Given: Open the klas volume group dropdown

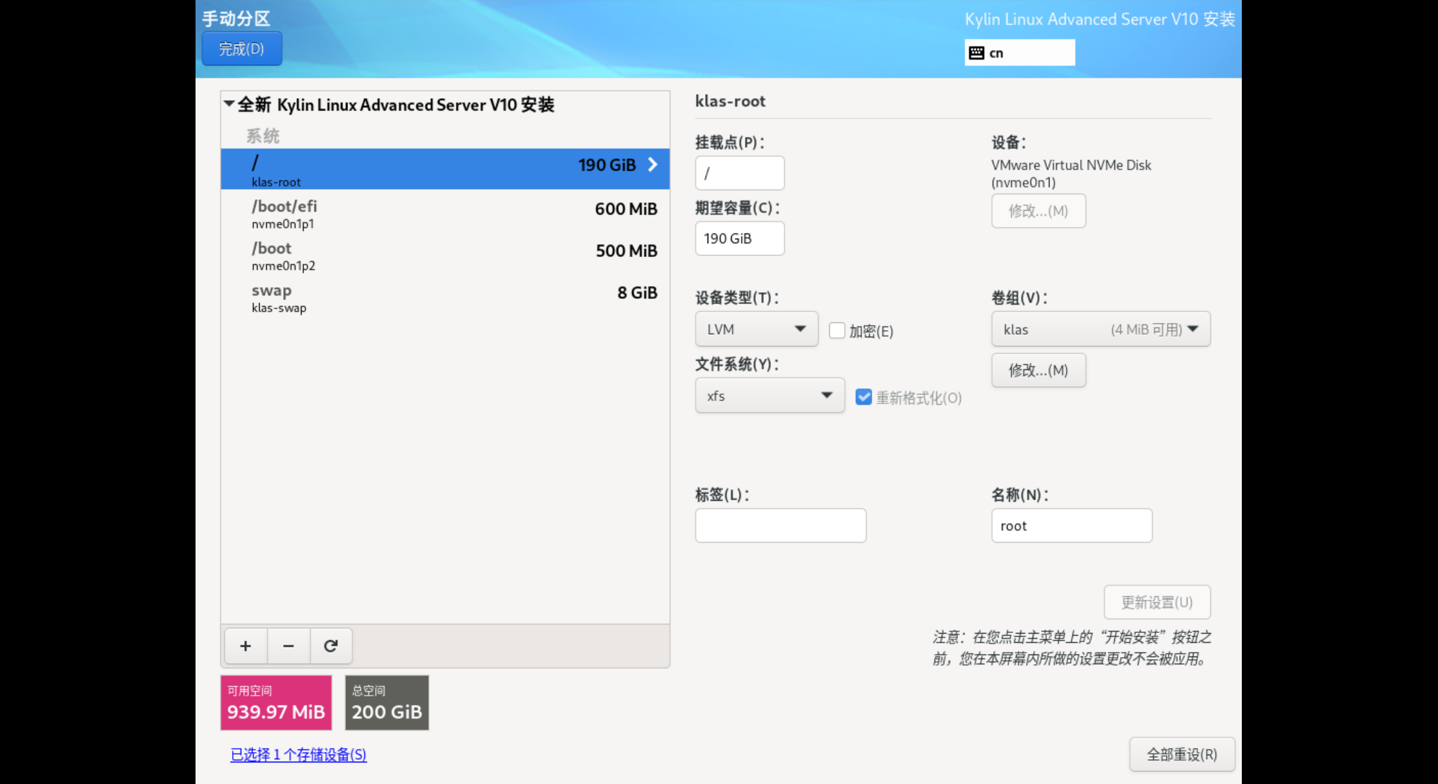Looking at the screenshot, I should 1101,329.
